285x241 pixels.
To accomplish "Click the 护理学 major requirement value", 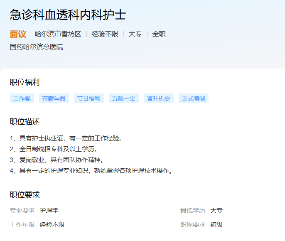I will [49, 211].
